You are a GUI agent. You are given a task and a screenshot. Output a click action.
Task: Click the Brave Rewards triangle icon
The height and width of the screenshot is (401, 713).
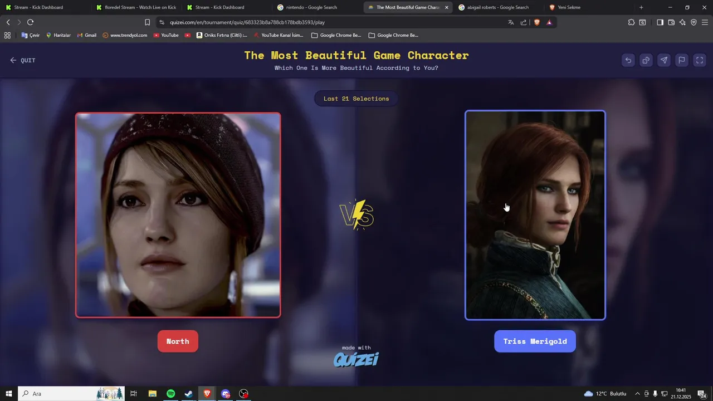pos(549,22)
